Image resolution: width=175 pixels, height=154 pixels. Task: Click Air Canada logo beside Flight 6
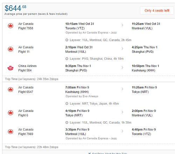tap(10, 113)
